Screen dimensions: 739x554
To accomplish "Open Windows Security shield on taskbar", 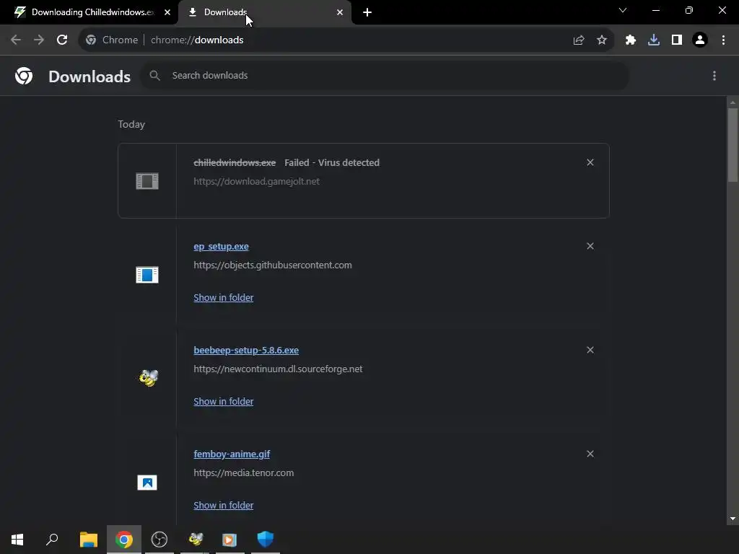I will pos(266,540).
